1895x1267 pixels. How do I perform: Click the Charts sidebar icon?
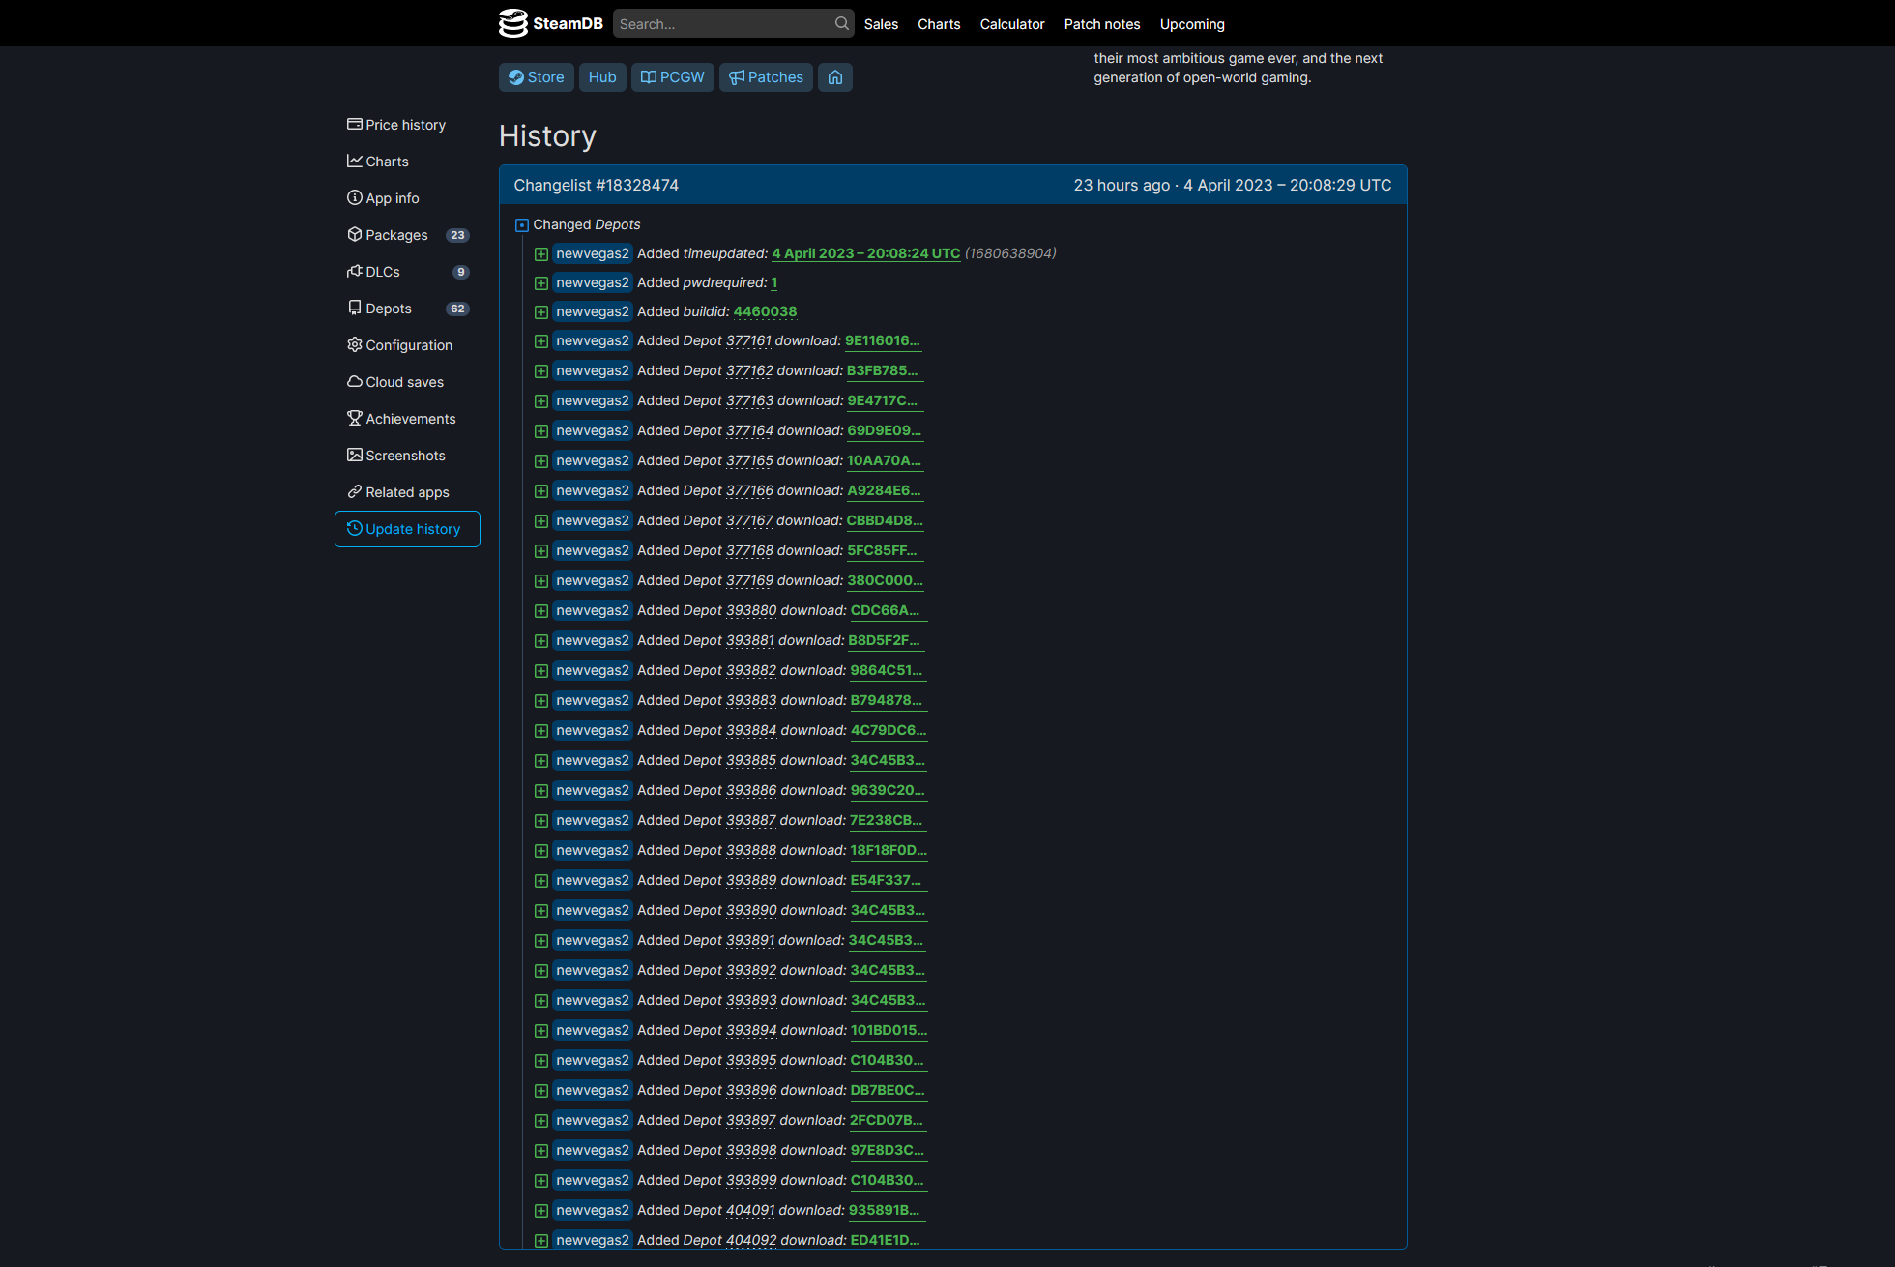(355, 161)
